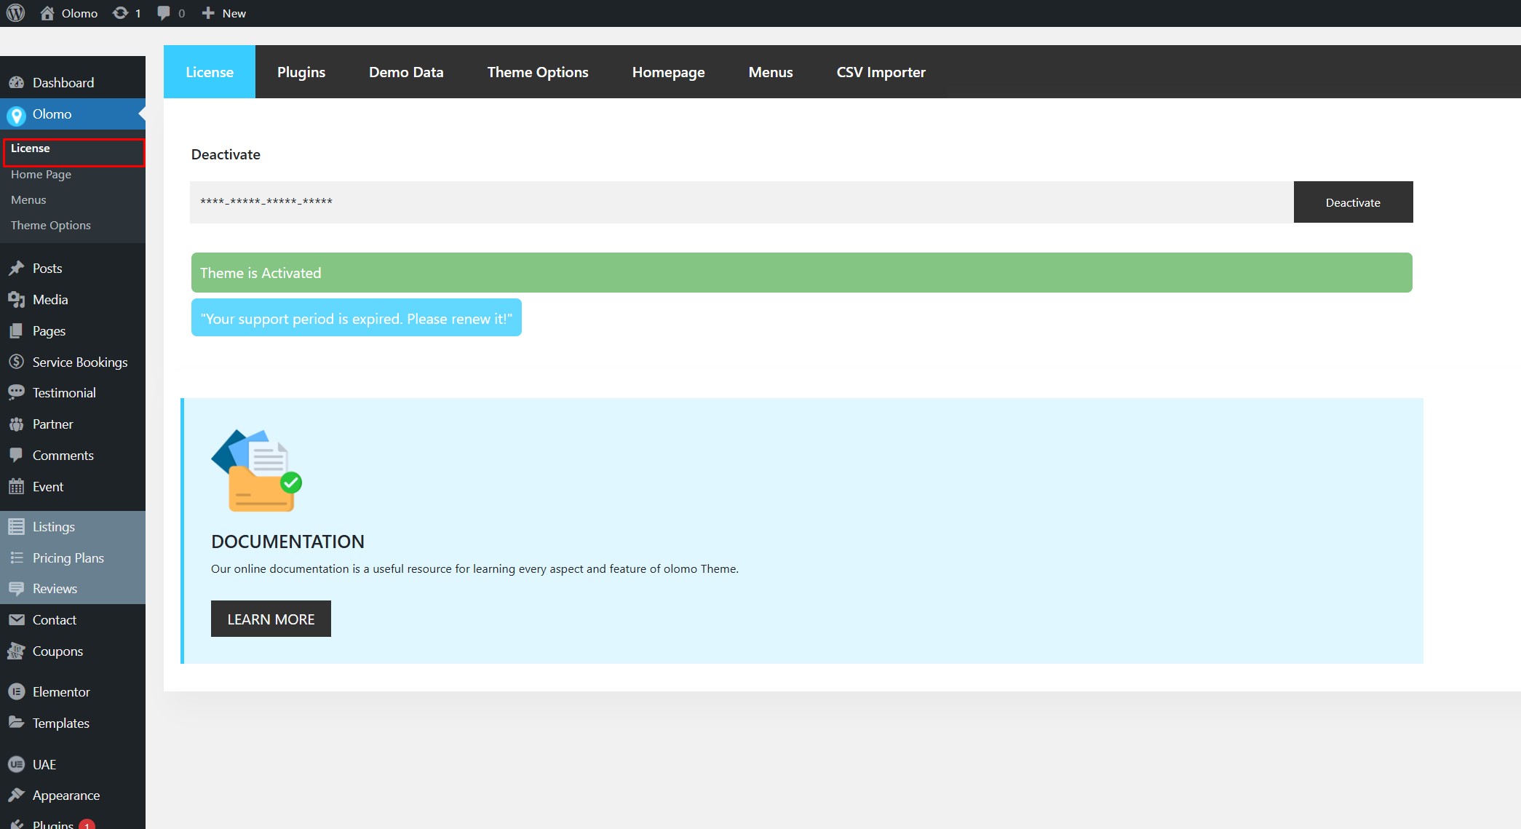This screenshot has height=829, width=1521.
Task: Click the Posts pushpin icon
Action: (x=16, y=269)
